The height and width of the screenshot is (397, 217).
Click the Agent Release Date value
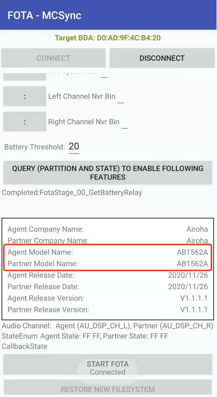(x=188, y=275)
